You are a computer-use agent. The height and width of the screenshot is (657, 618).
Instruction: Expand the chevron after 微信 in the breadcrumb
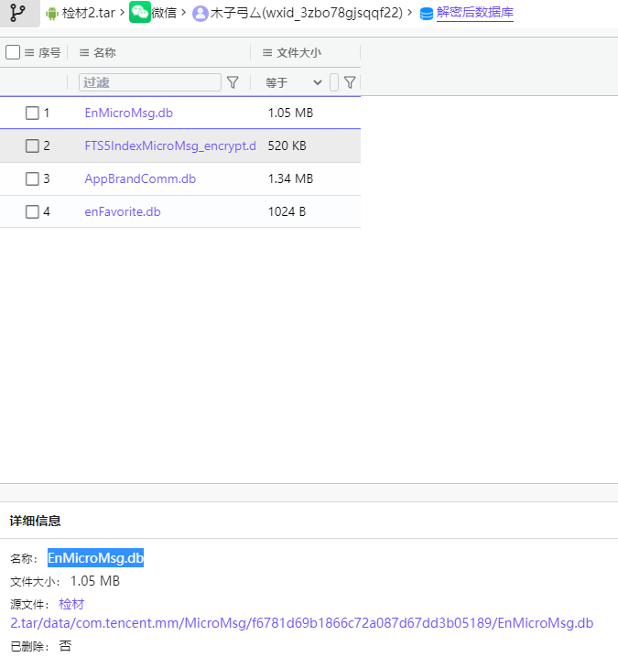click(x=183, y=13)
